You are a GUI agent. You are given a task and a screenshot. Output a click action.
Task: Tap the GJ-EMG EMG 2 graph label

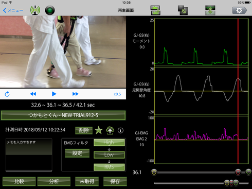point(141,139)
